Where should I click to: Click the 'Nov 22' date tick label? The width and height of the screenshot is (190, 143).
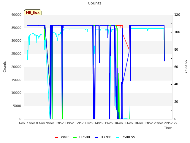pos(172,123)
